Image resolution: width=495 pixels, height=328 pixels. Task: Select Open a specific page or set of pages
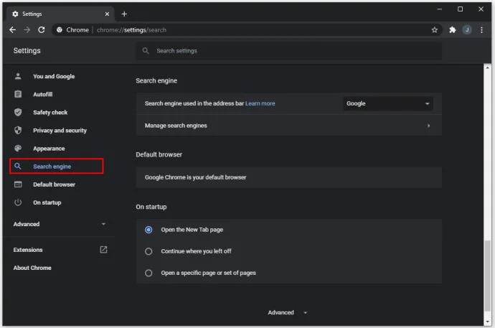(148, 273)
